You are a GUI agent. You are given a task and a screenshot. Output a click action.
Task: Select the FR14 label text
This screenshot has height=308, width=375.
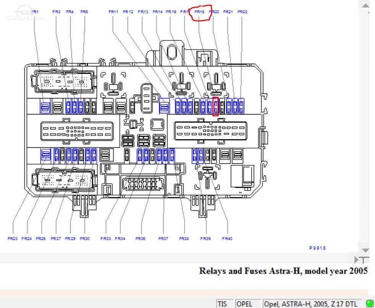157,11
